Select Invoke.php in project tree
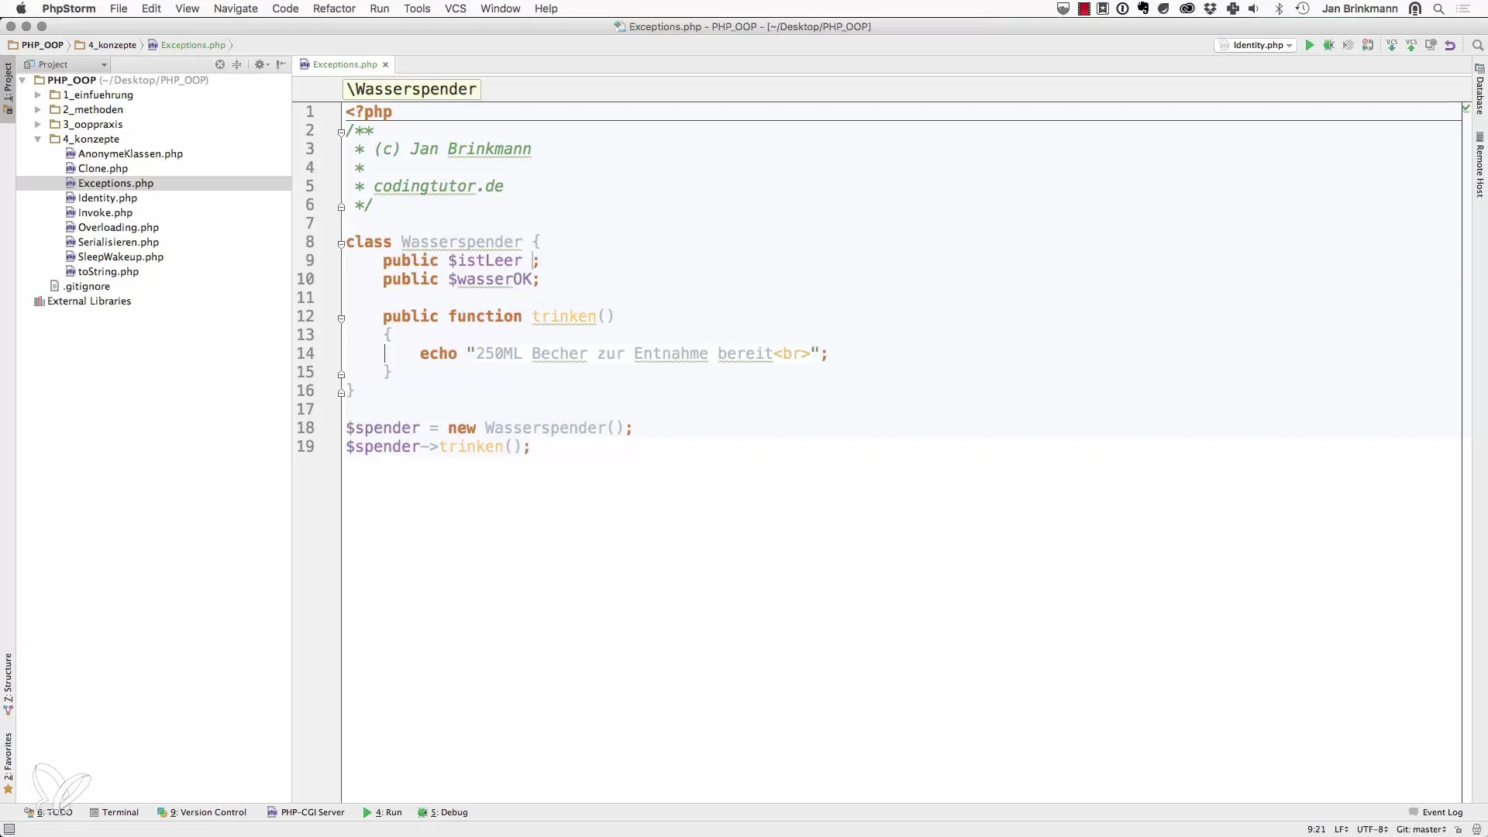The height and width of the screenshot is (837, 1488). click(105, 212)
